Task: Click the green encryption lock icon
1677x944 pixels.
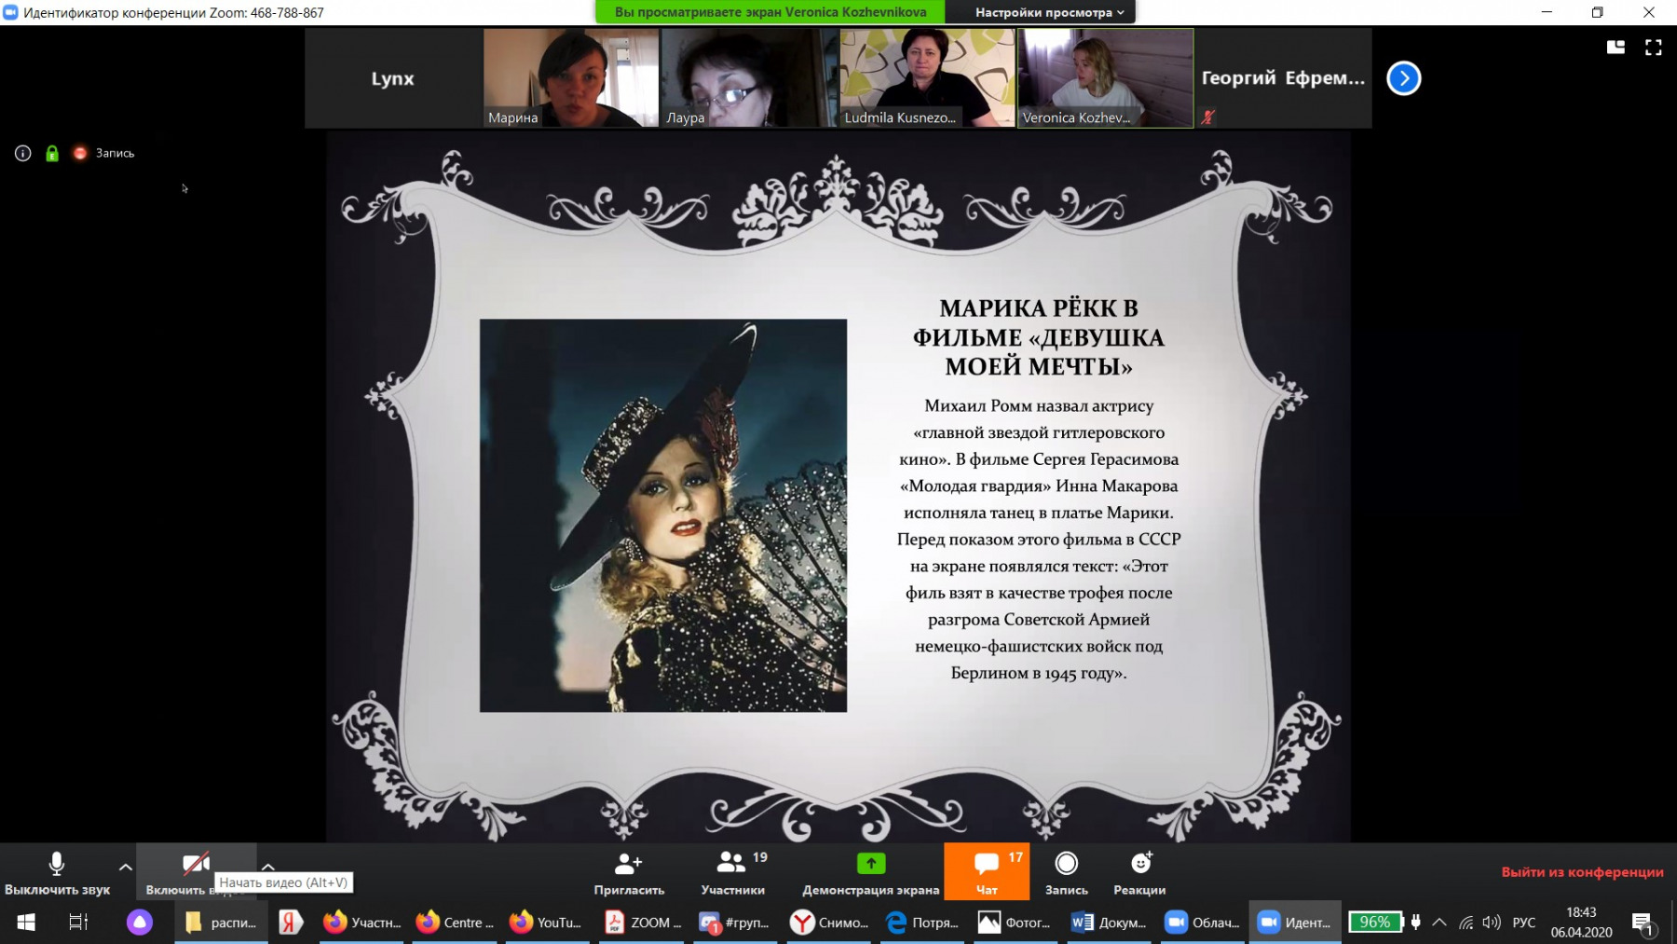Action: click(x=52, y=154)
